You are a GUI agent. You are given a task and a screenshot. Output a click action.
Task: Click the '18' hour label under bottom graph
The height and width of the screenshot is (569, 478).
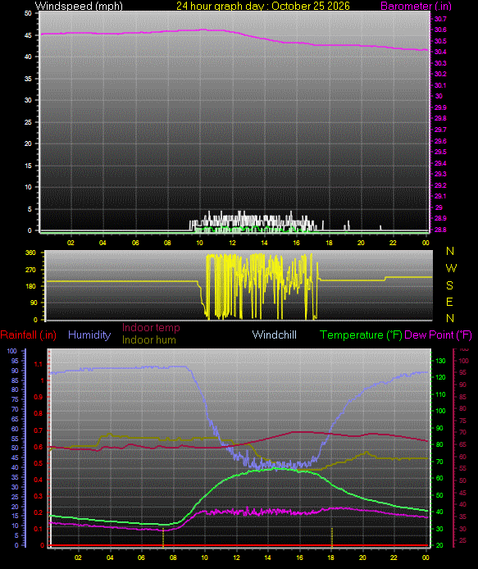pos(331,558)
